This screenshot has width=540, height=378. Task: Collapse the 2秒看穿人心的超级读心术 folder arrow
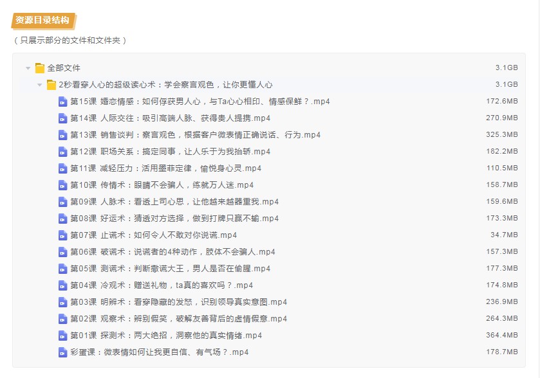[40, 85]
